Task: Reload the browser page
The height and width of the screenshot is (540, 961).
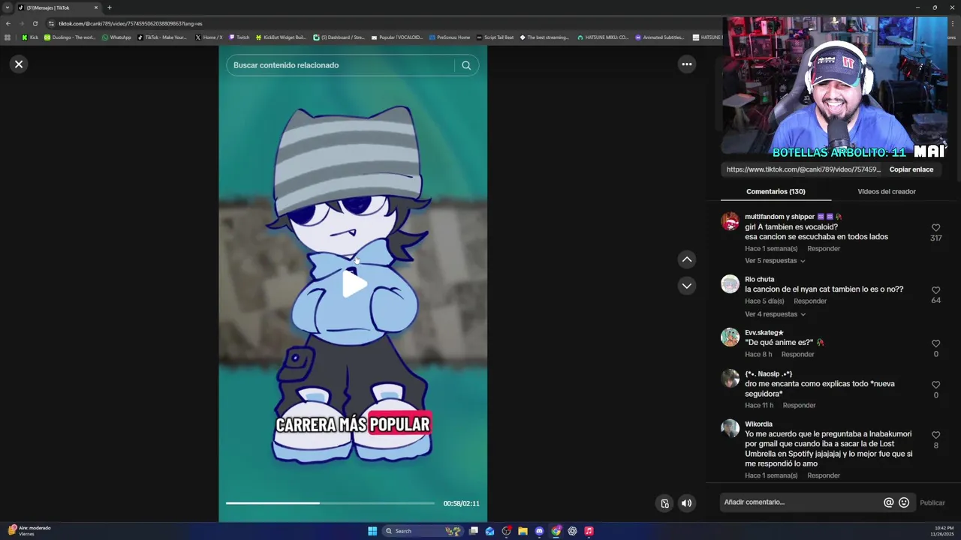Action: coord(35,23)
